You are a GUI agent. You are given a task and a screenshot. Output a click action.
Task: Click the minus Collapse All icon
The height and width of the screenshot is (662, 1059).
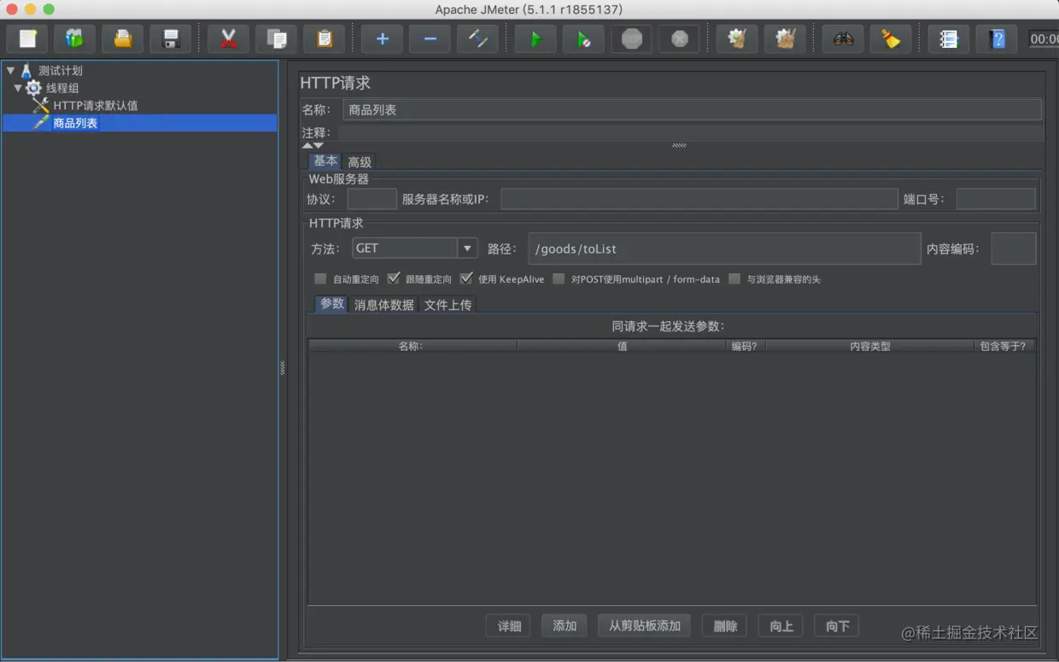430,38
